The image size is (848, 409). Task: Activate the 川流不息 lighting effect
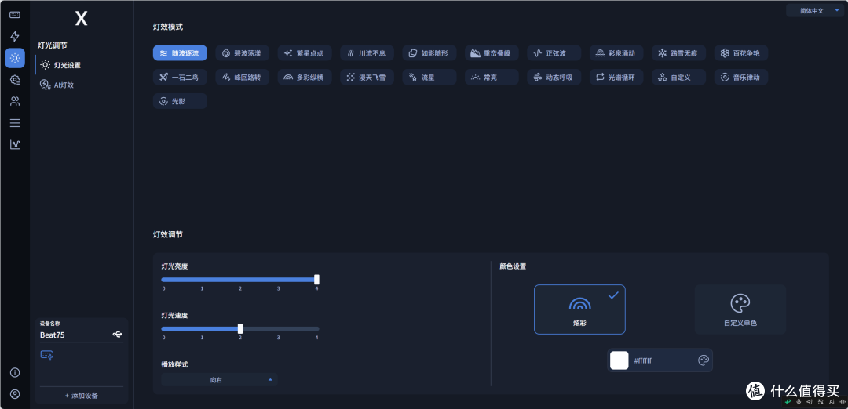(367, 52)
